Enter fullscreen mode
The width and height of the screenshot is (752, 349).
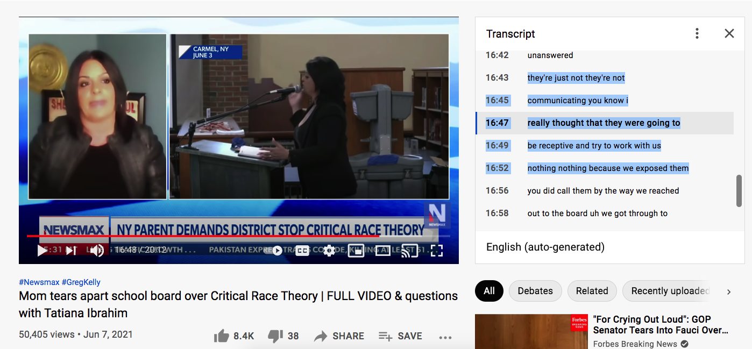437,250
